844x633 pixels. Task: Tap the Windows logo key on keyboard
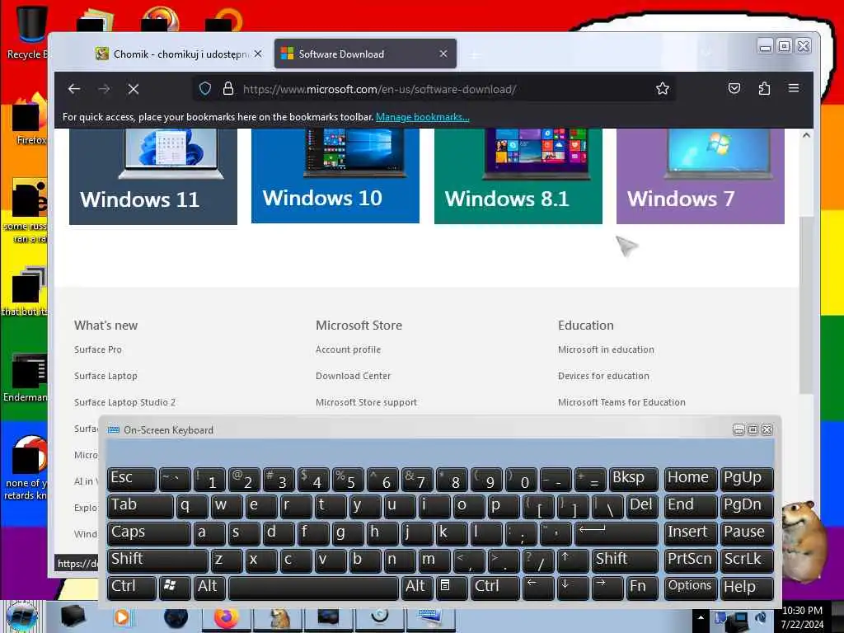[175, 587]
